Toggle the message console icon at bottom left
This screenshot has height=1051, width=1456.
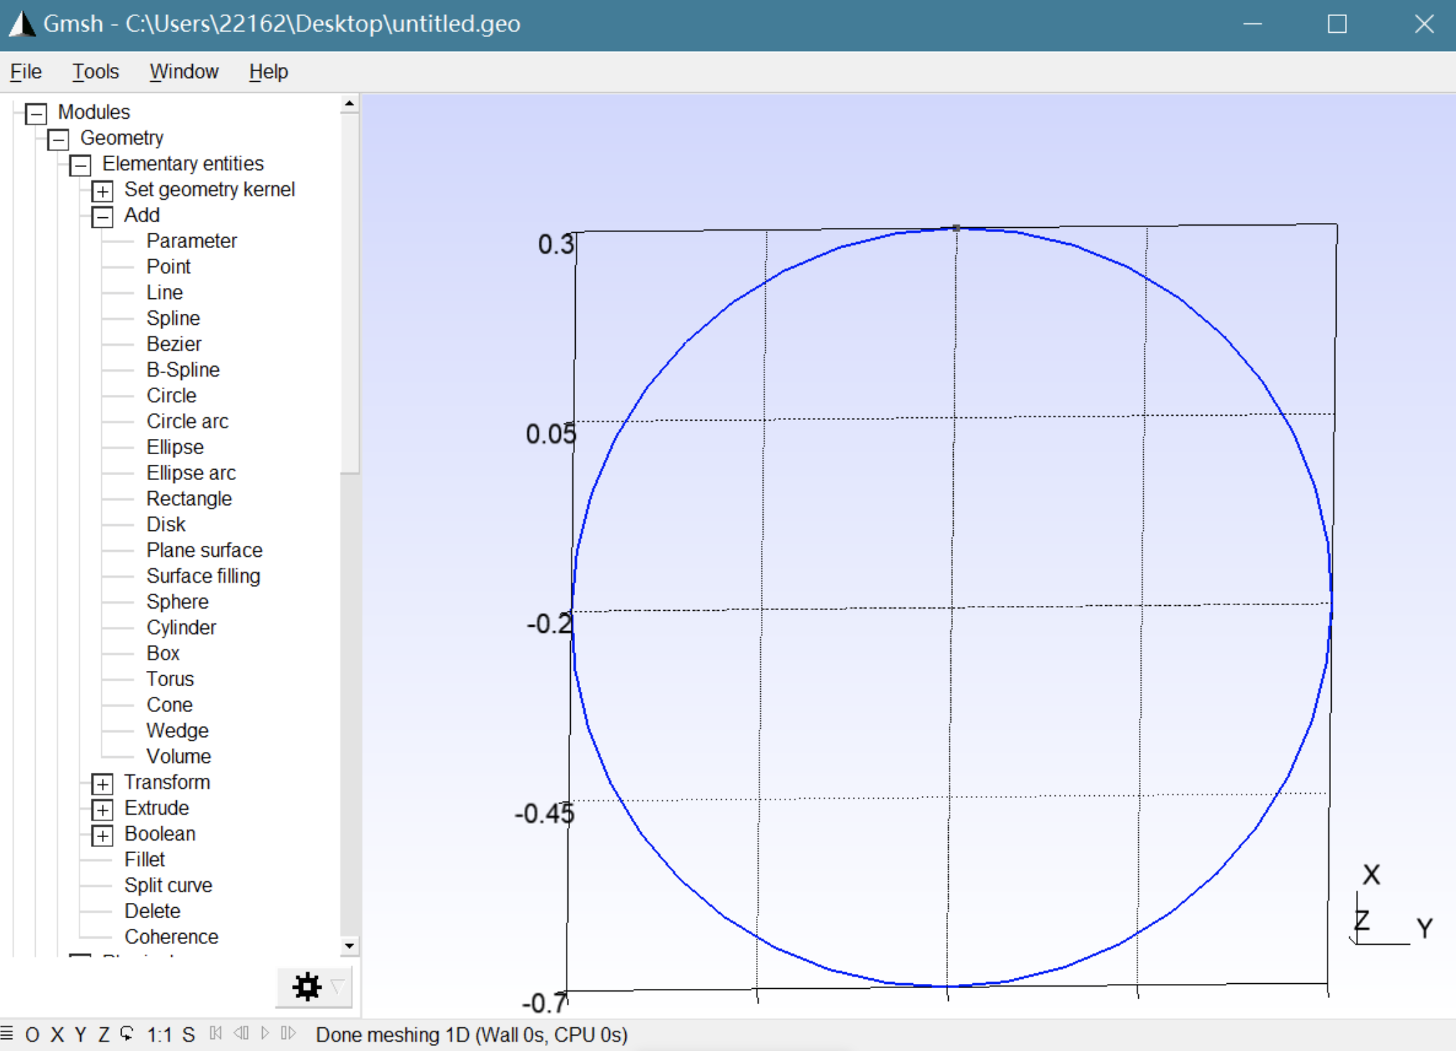(x=7, y=1034)
